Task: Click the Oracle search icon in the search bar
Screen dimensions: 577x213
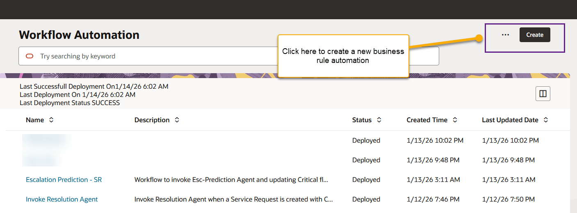Action: (x=30, y=56)
